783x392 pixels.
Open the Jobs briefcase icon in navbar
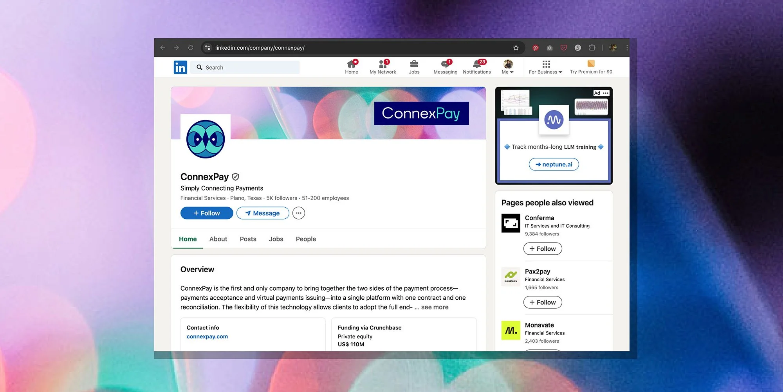[414, 64]
